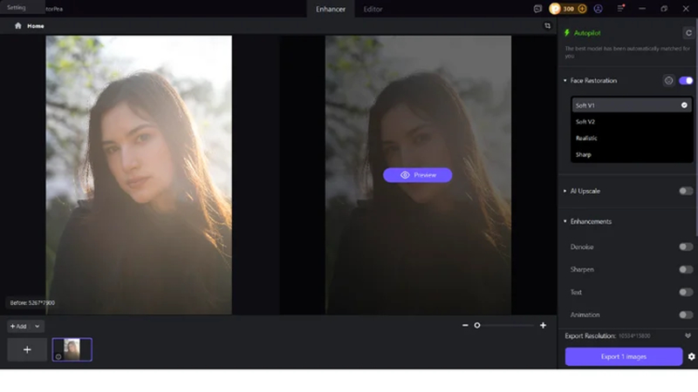Enable the Sharpen switch
The image size is (698, 392).
(686, 269)
